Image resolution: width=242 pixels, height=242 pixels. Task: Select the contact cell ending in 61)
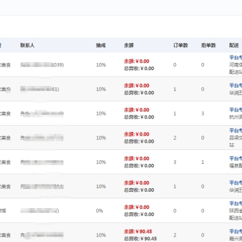coord(39,89)
